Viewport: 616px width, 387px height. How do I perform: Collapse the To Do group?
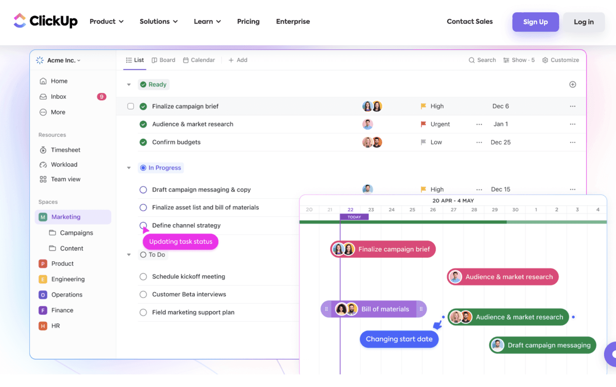129,255
